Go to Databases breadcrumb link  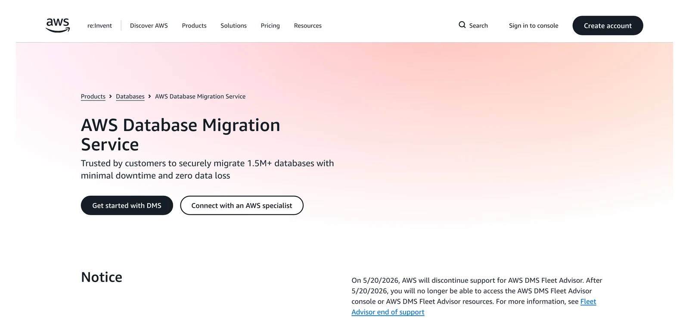[130, 97]
